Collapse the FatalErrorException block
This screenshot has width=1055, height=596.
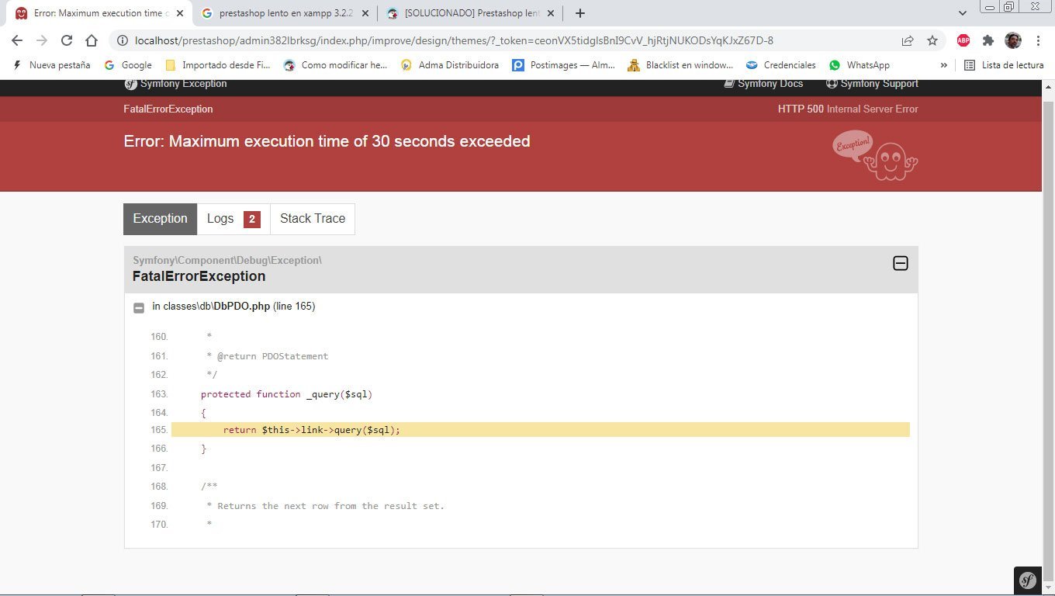[x=901, y=264]
